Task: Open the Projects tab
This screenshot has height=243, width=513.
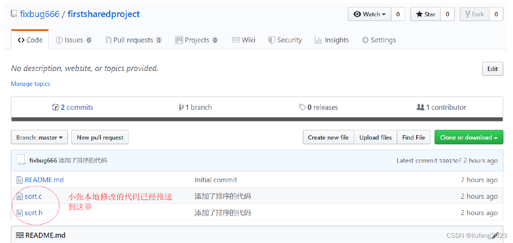Action: click(197, 40)
